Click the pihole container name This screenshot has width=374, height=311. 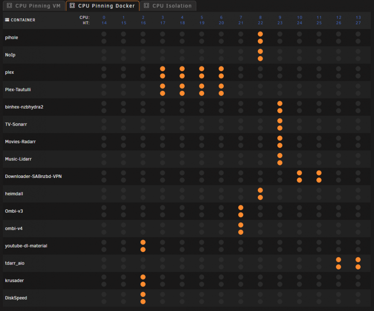pos(12,38)
